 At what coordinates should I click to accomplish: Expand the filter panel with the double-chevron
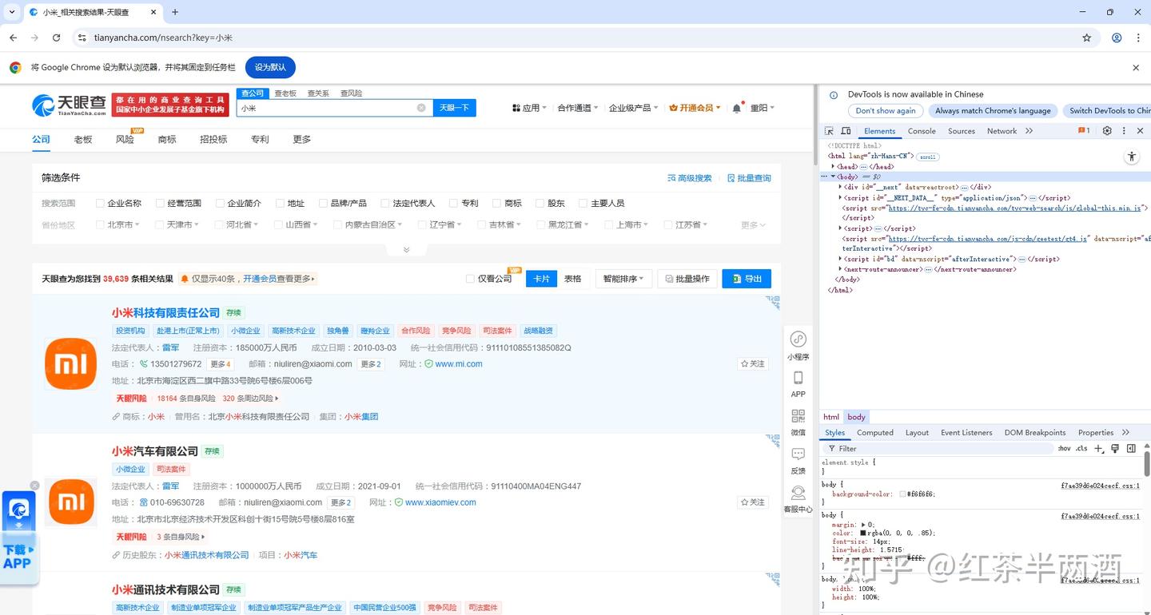[x=406, y=250]
